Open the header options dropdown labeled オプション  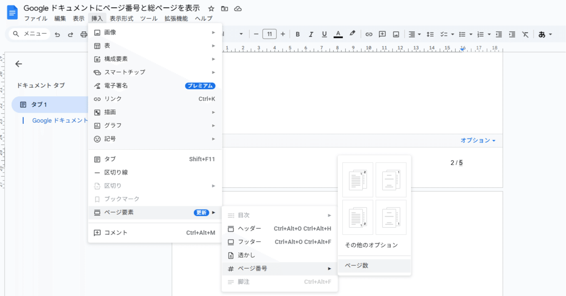pos(479,141)
